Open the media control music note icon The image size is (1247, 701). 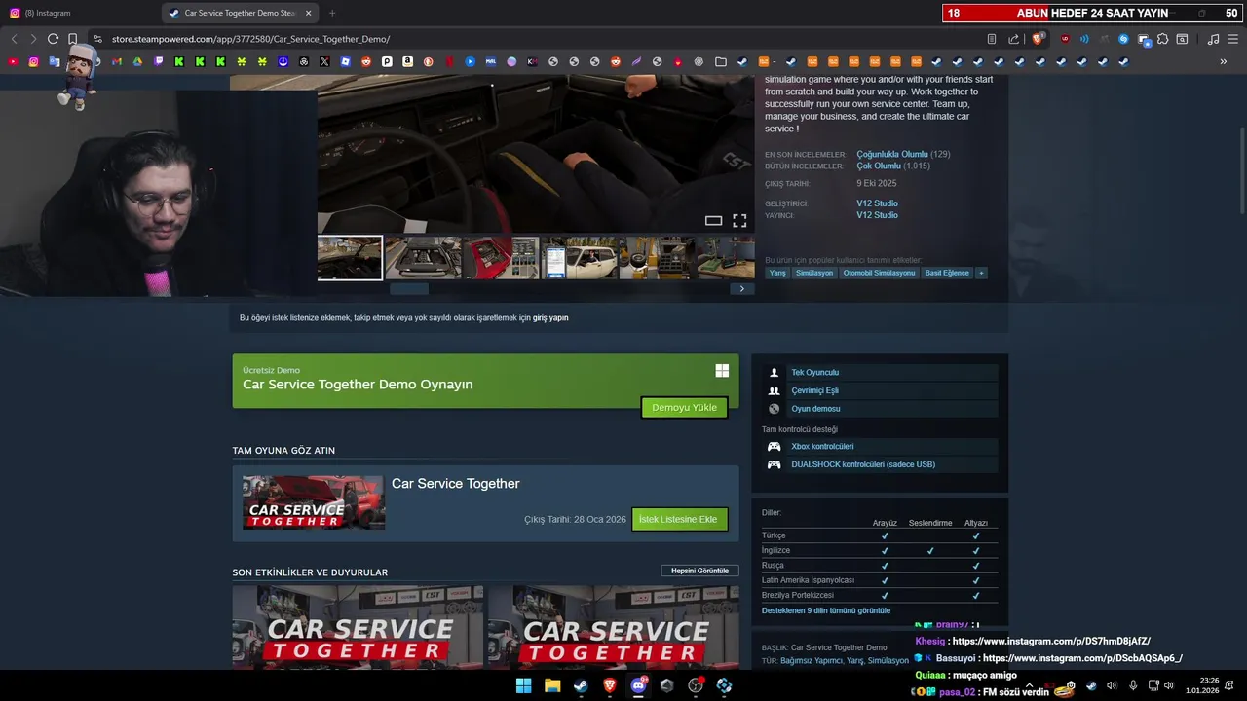pos(1213,39)
